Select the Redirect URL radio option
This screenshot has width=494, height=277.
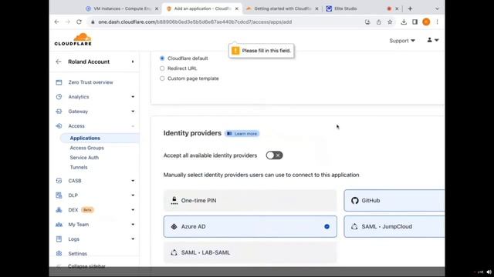pyautogui.click(x=162, y=68)
